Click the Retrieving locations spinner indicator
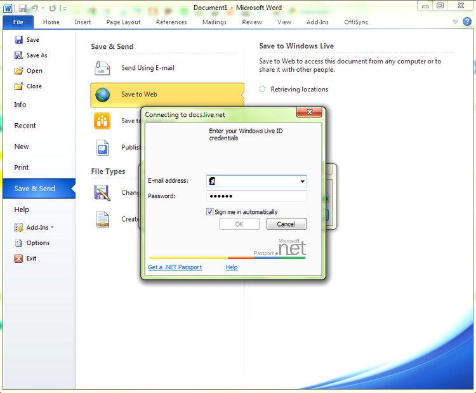This screenshot has height=393, width=476. click(262, 90)
